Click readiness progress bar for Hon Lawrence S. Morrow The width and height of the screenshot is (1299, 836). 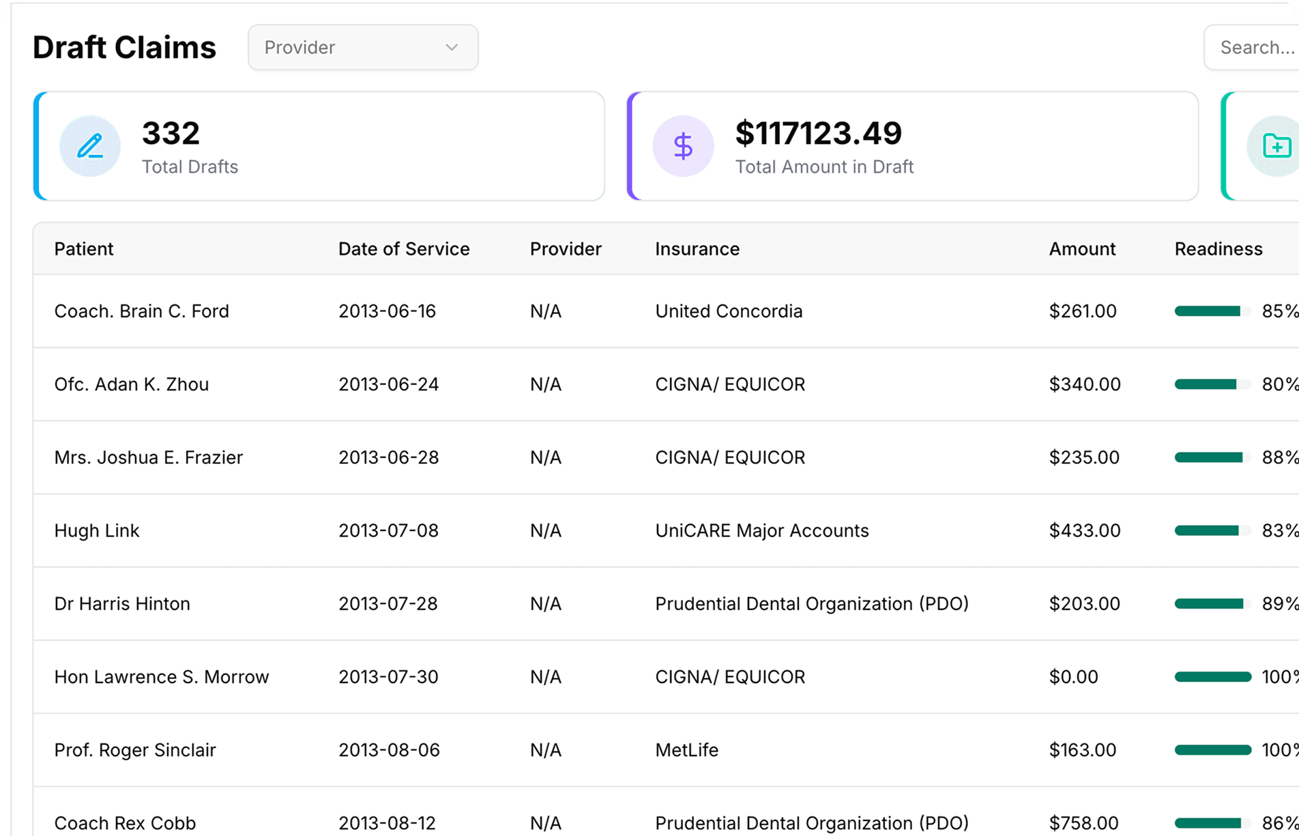[1212, 677]
